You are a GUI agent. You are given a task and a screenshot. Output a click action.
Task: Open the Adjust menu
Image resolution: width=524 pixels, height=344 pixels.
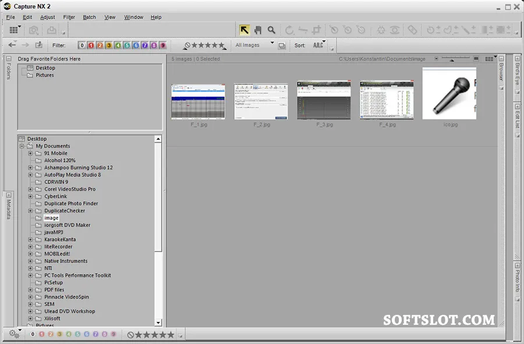[48, 17]
